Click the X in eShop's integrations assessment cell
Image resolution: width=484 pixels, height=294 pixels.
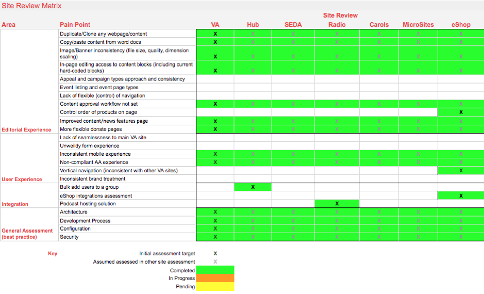click(461, 195)
